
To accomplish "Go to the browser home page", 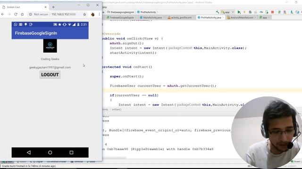I will (22, 14).
